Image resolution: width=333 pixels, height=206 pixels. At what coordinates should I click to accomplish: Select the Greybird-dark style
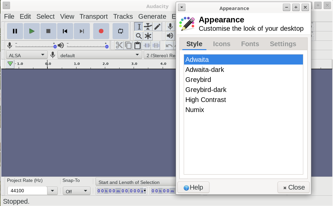tap(243, 90)
